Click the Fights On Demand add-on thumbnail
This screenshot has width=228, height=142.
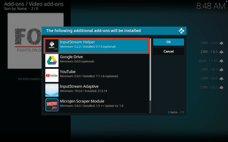[36, 41]
